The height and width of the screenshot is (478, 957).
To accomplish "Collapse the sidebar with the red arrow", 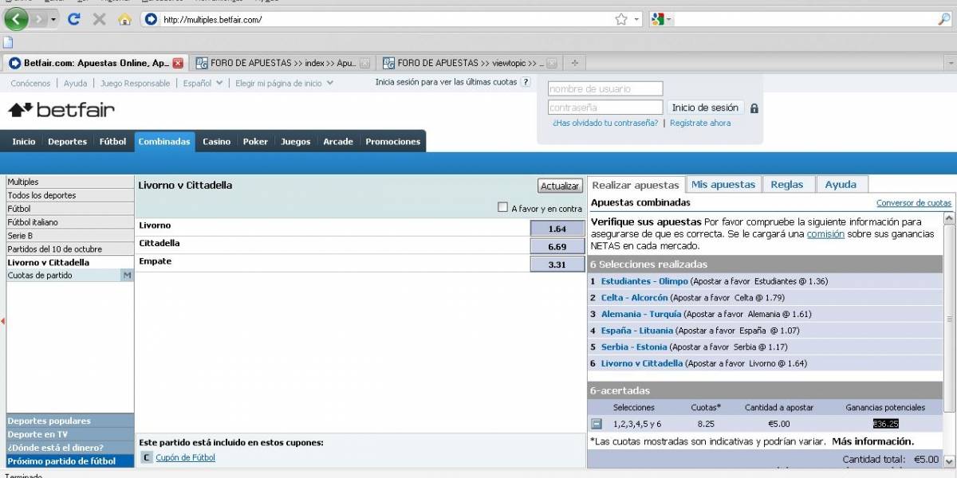I will point(2,321).
